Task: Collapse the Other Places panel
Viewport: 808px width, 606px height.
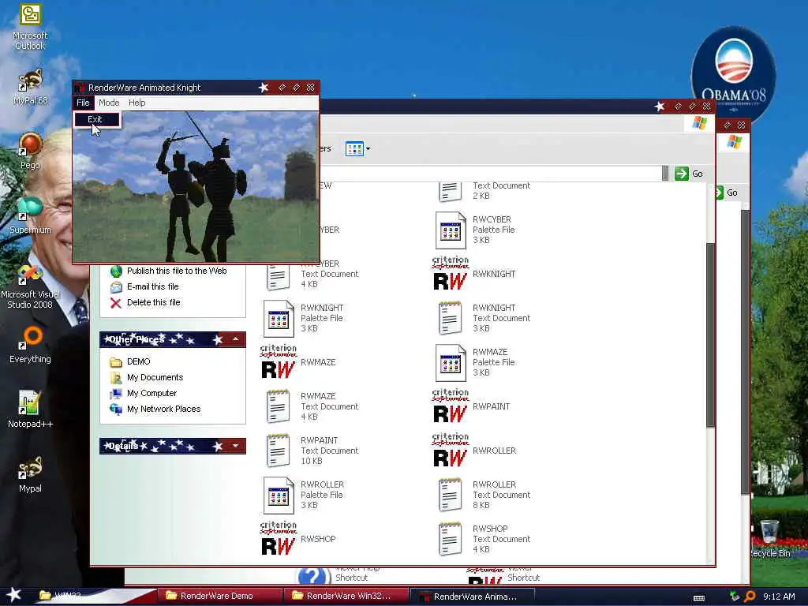Action: (x=235, y=339)
